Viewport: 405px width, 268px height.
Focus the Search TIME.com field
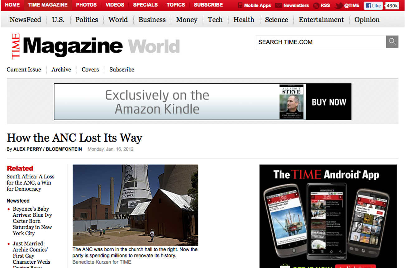pyautogui.click(x=321, y=42)
